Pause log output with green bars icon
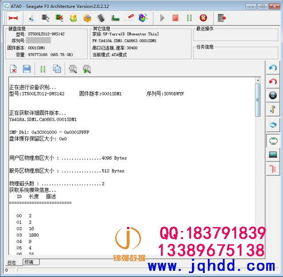This screenshot has height=277, width=283. point(43,69)
